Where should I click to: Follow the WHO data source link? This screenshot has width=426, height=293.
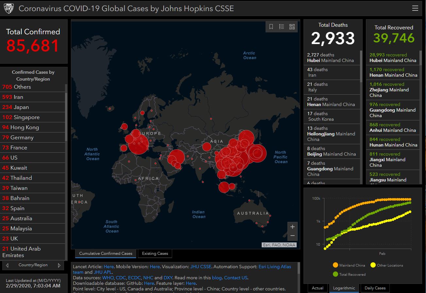tap(108, 278)
